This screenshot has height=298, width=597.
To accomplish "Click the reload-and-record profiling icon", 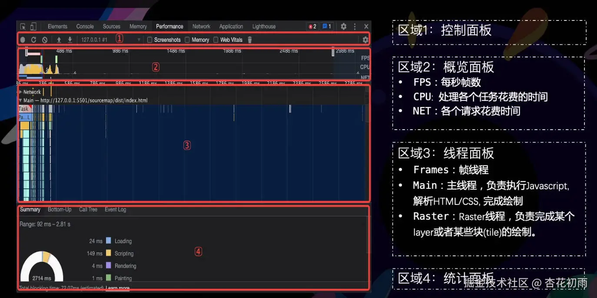I will pos(33,40).
